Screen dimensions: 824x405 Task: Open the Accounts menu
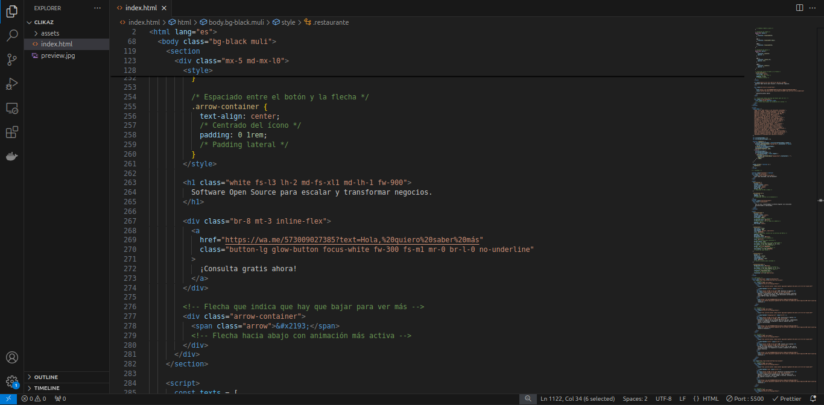coord(12,357)
